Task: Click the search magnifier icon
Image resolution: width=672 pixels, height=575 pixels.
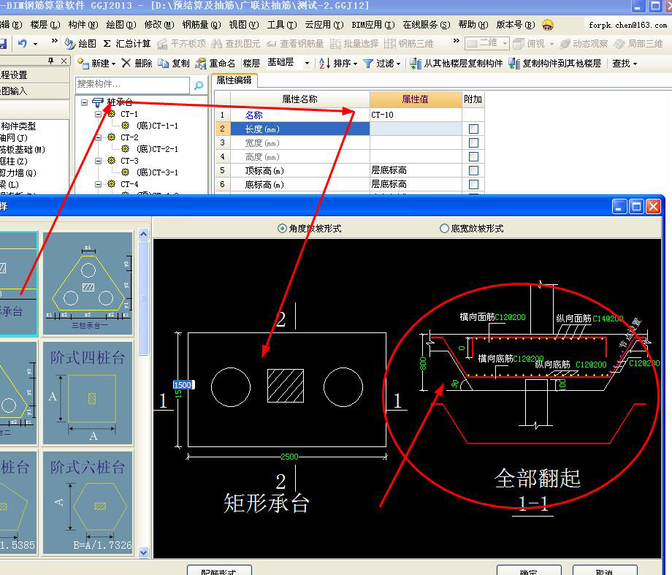Action: (x=199, y=85)
